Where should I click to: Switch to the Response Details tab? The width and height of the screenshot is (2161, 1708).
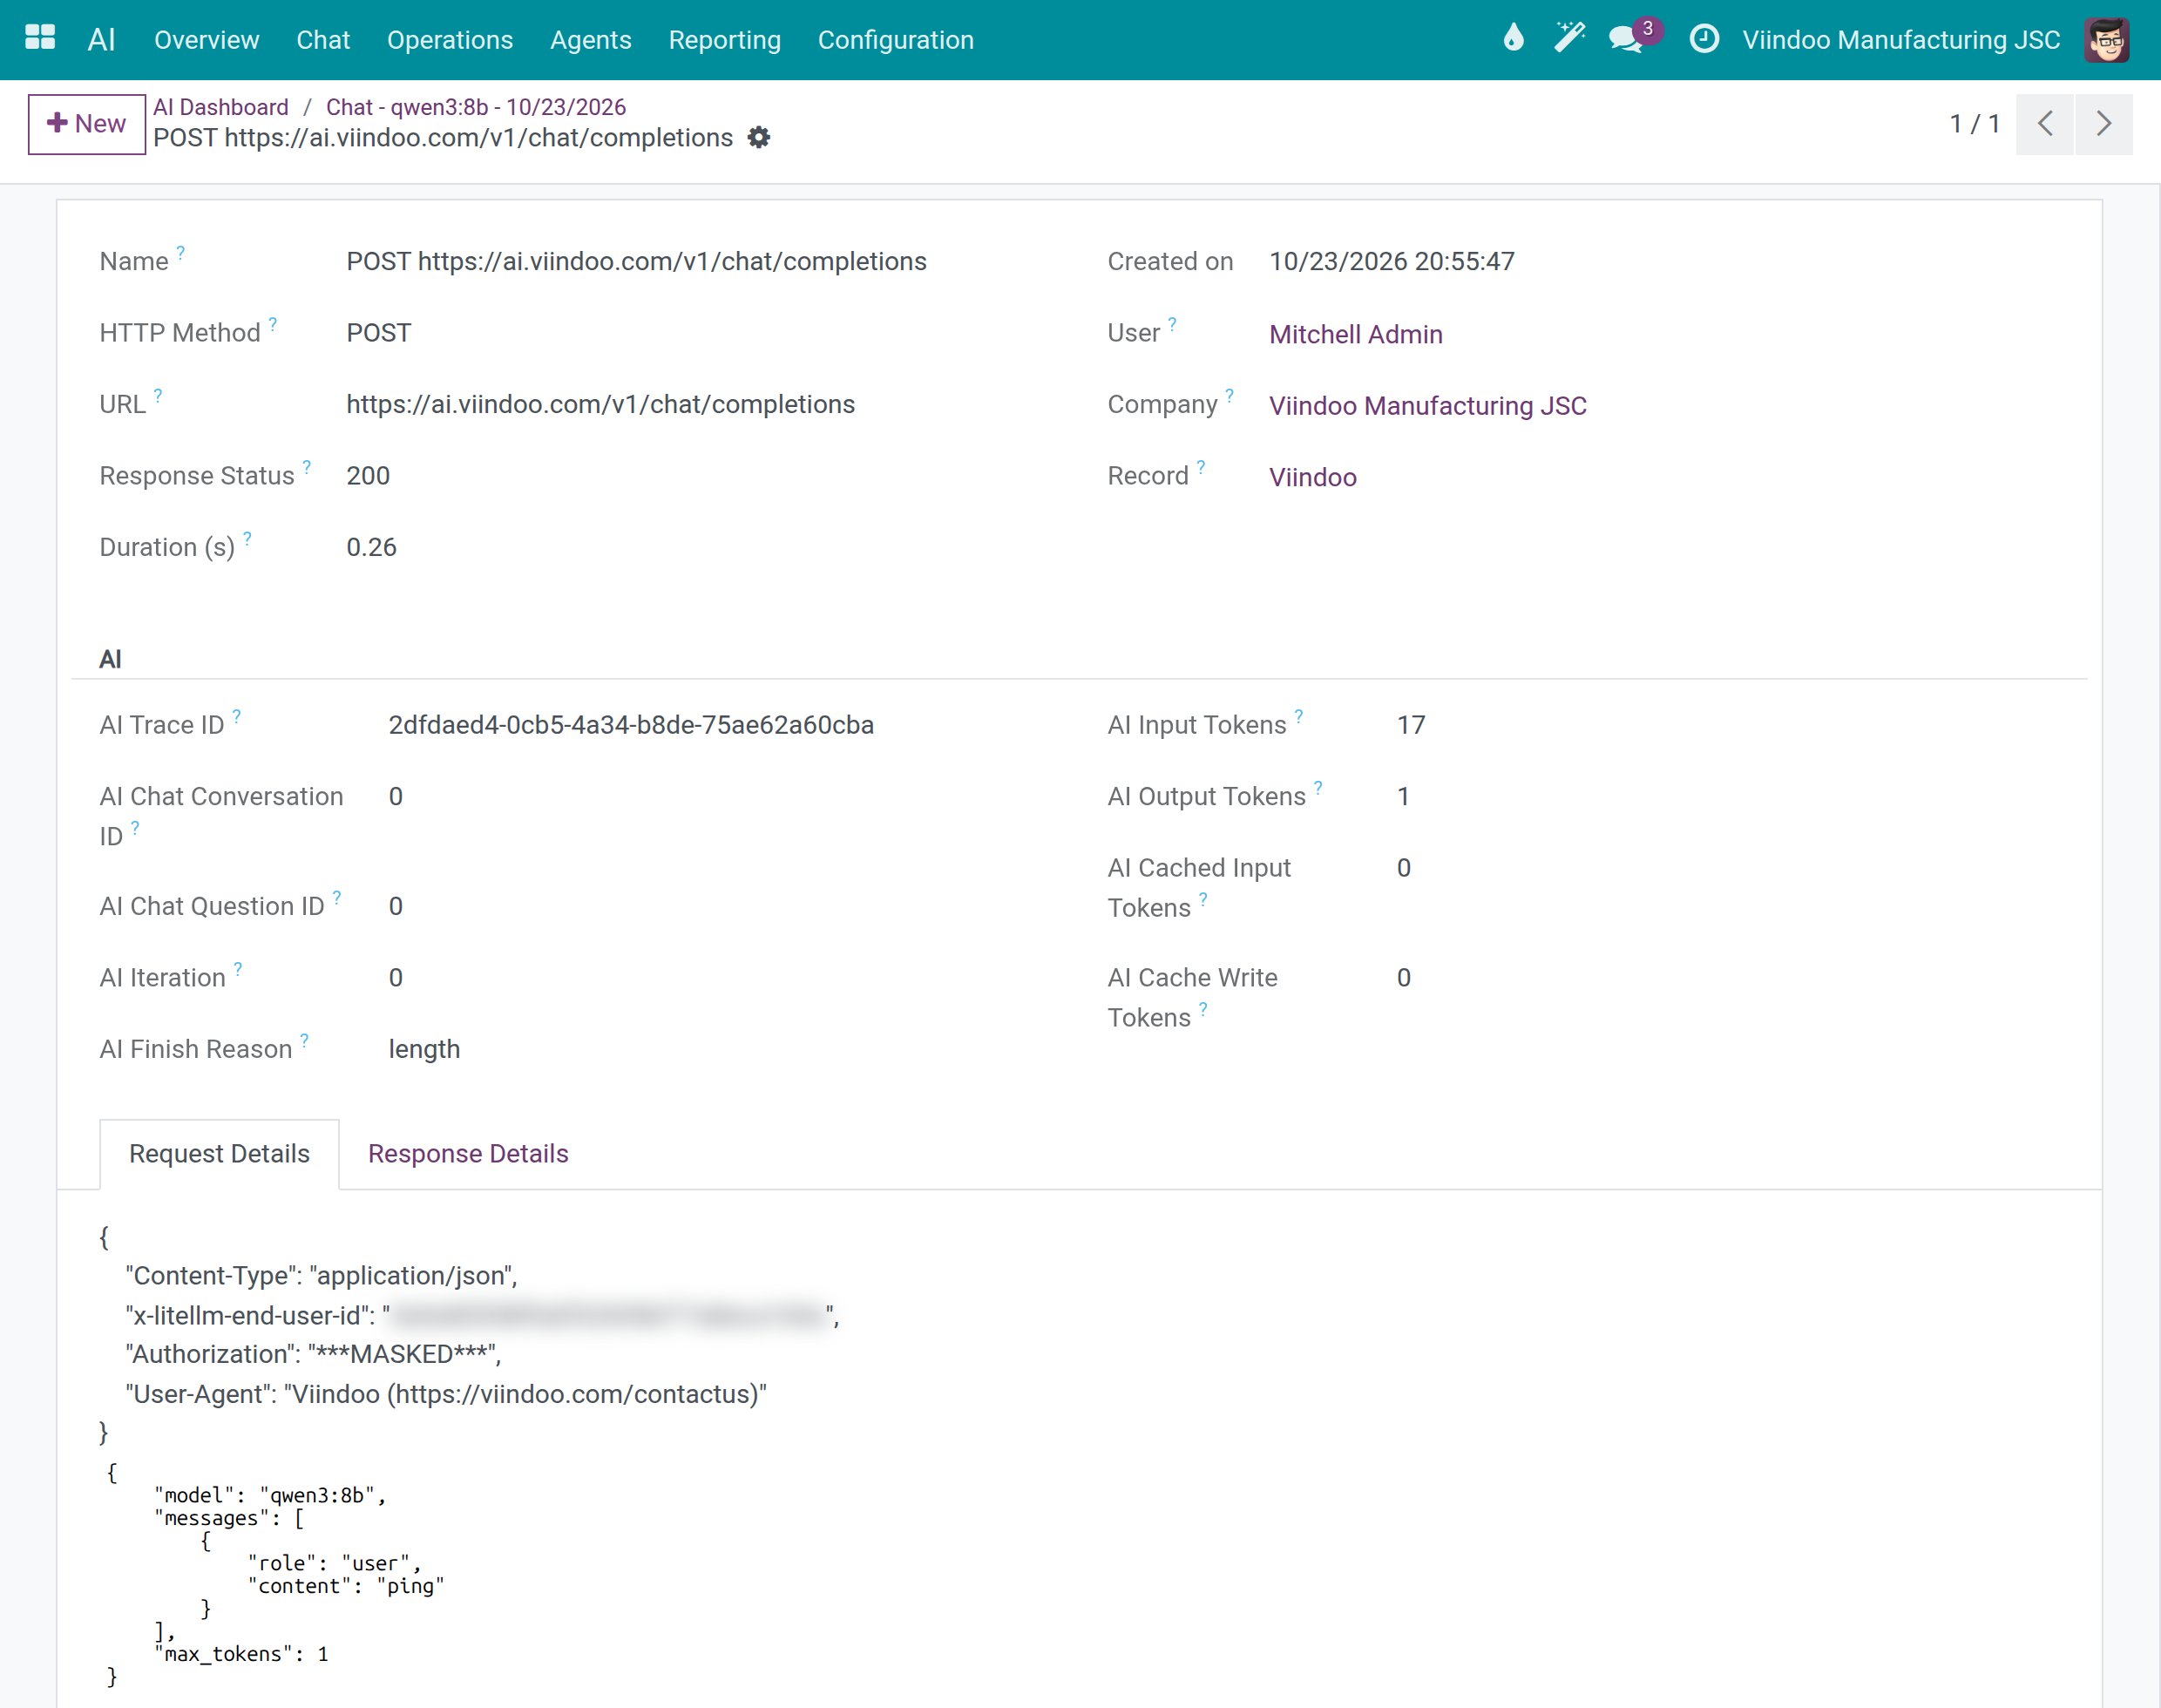(468, 1153)
